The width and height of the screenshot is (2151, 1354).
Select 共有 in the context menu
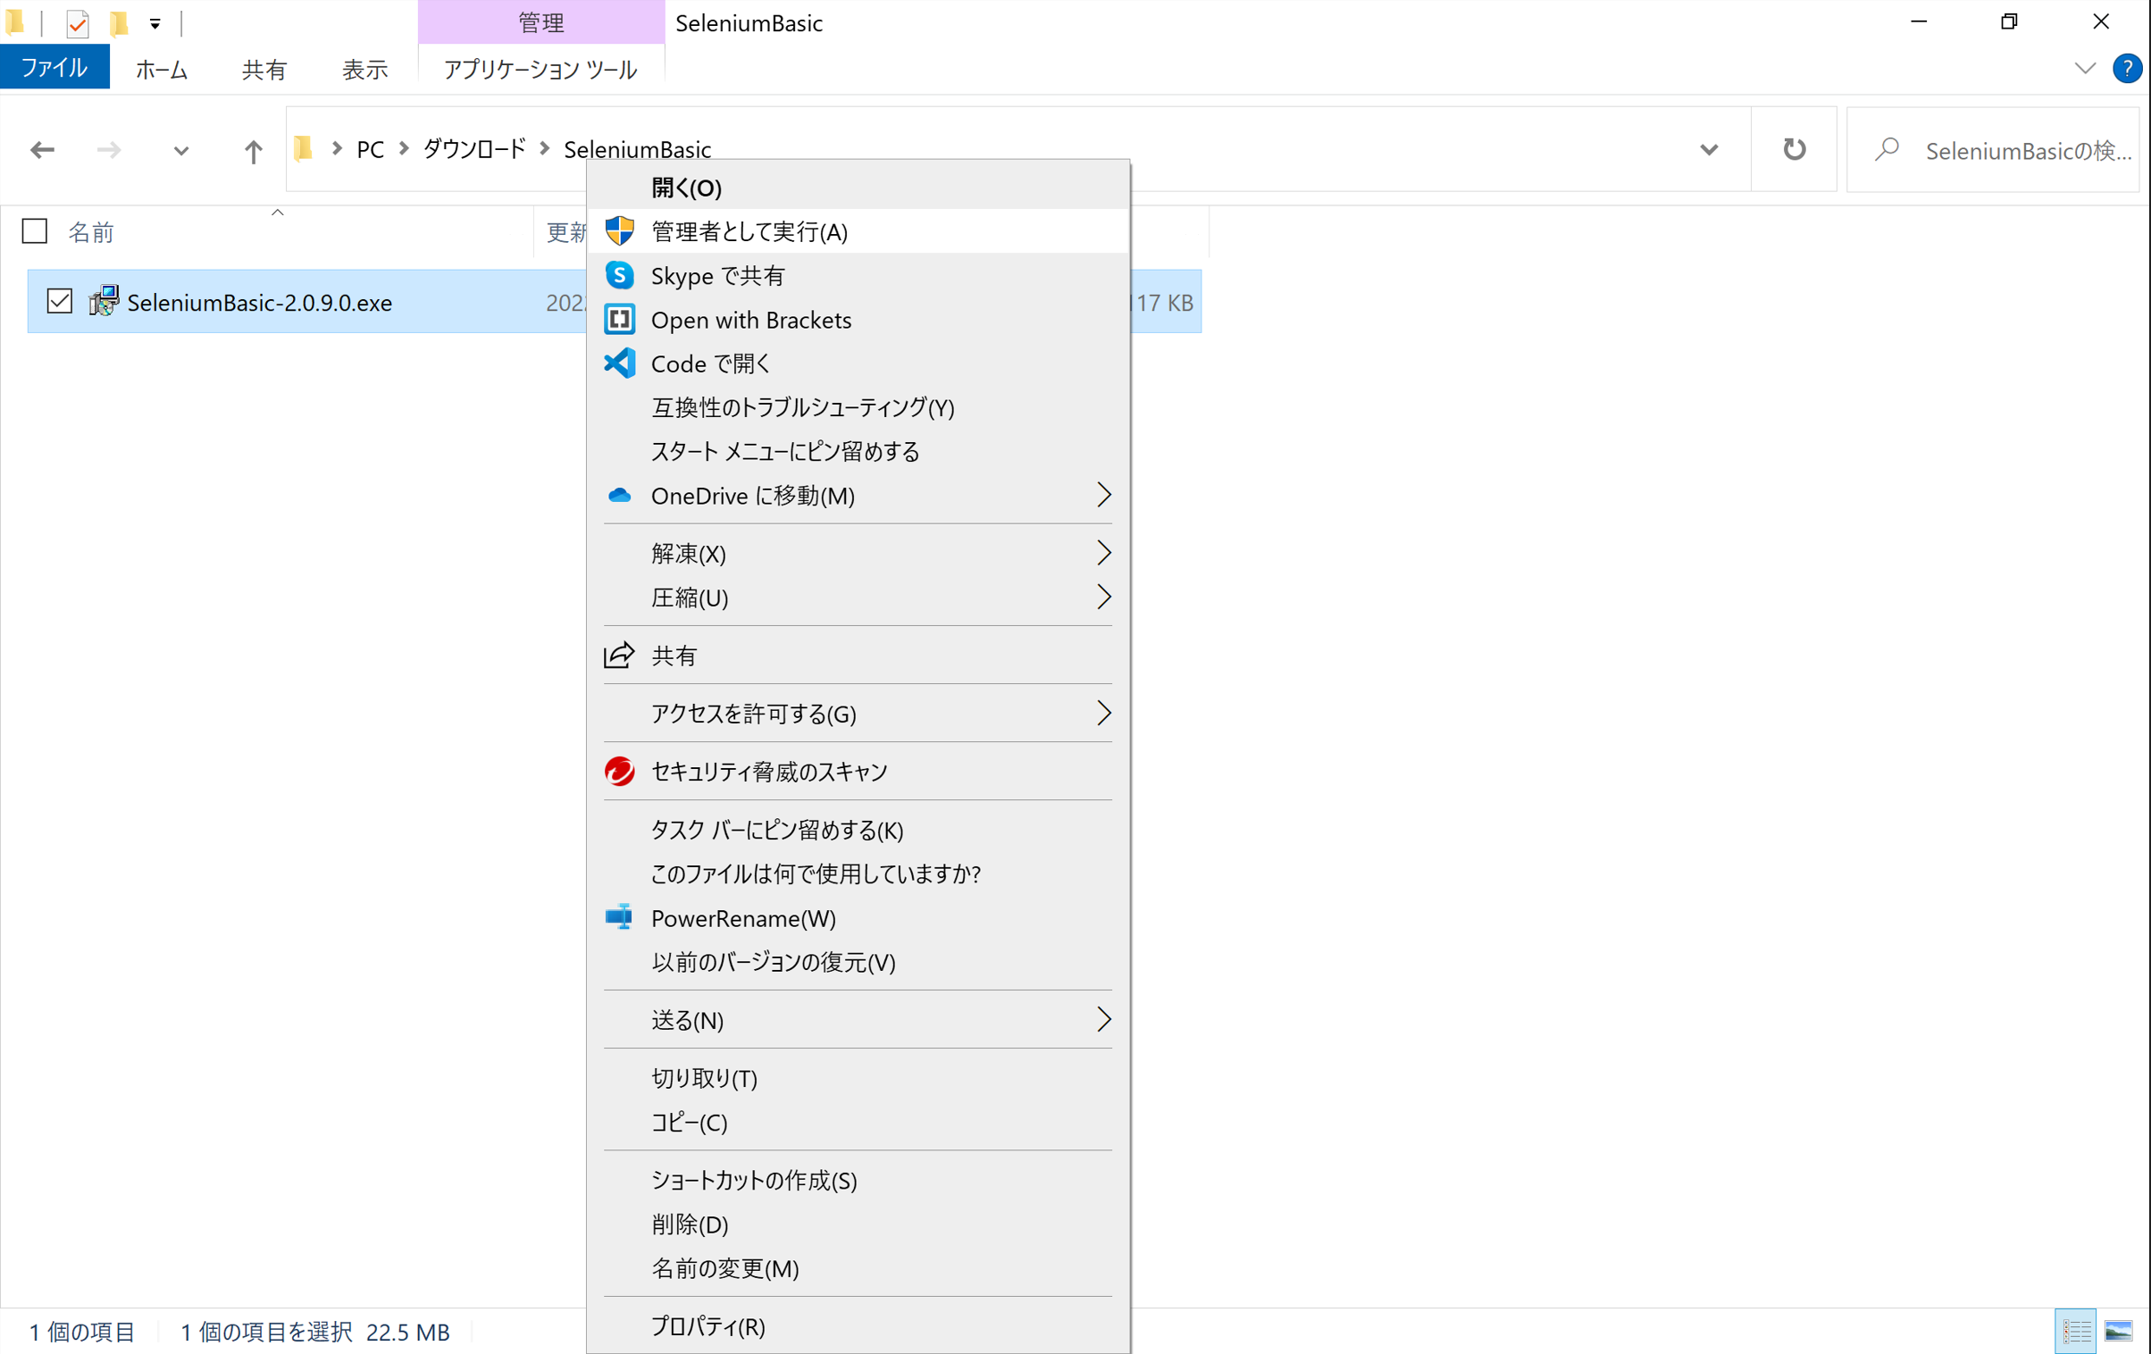coord(858,656)
